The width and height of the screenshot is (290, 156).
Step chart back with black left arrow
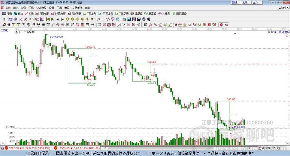58,19
